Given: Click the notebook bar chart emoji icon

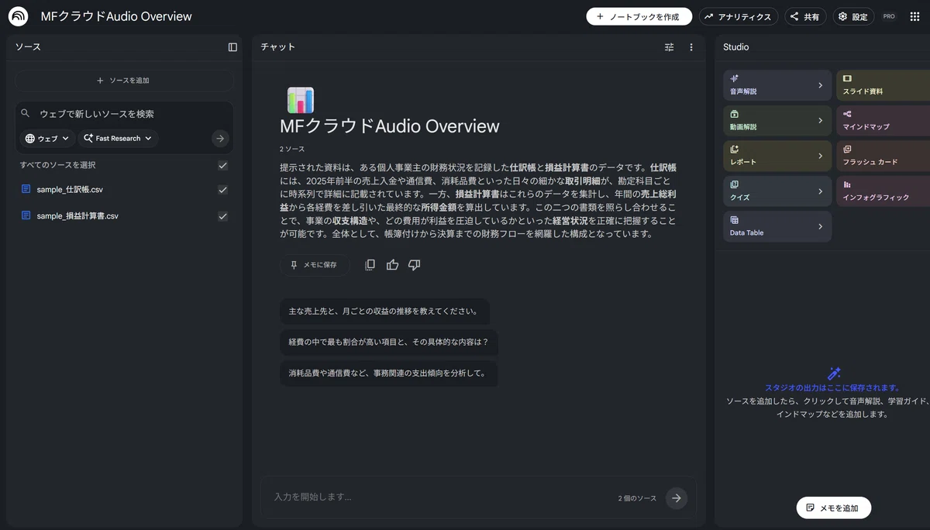Looking at the screenshot, I should tap(300, 101).
